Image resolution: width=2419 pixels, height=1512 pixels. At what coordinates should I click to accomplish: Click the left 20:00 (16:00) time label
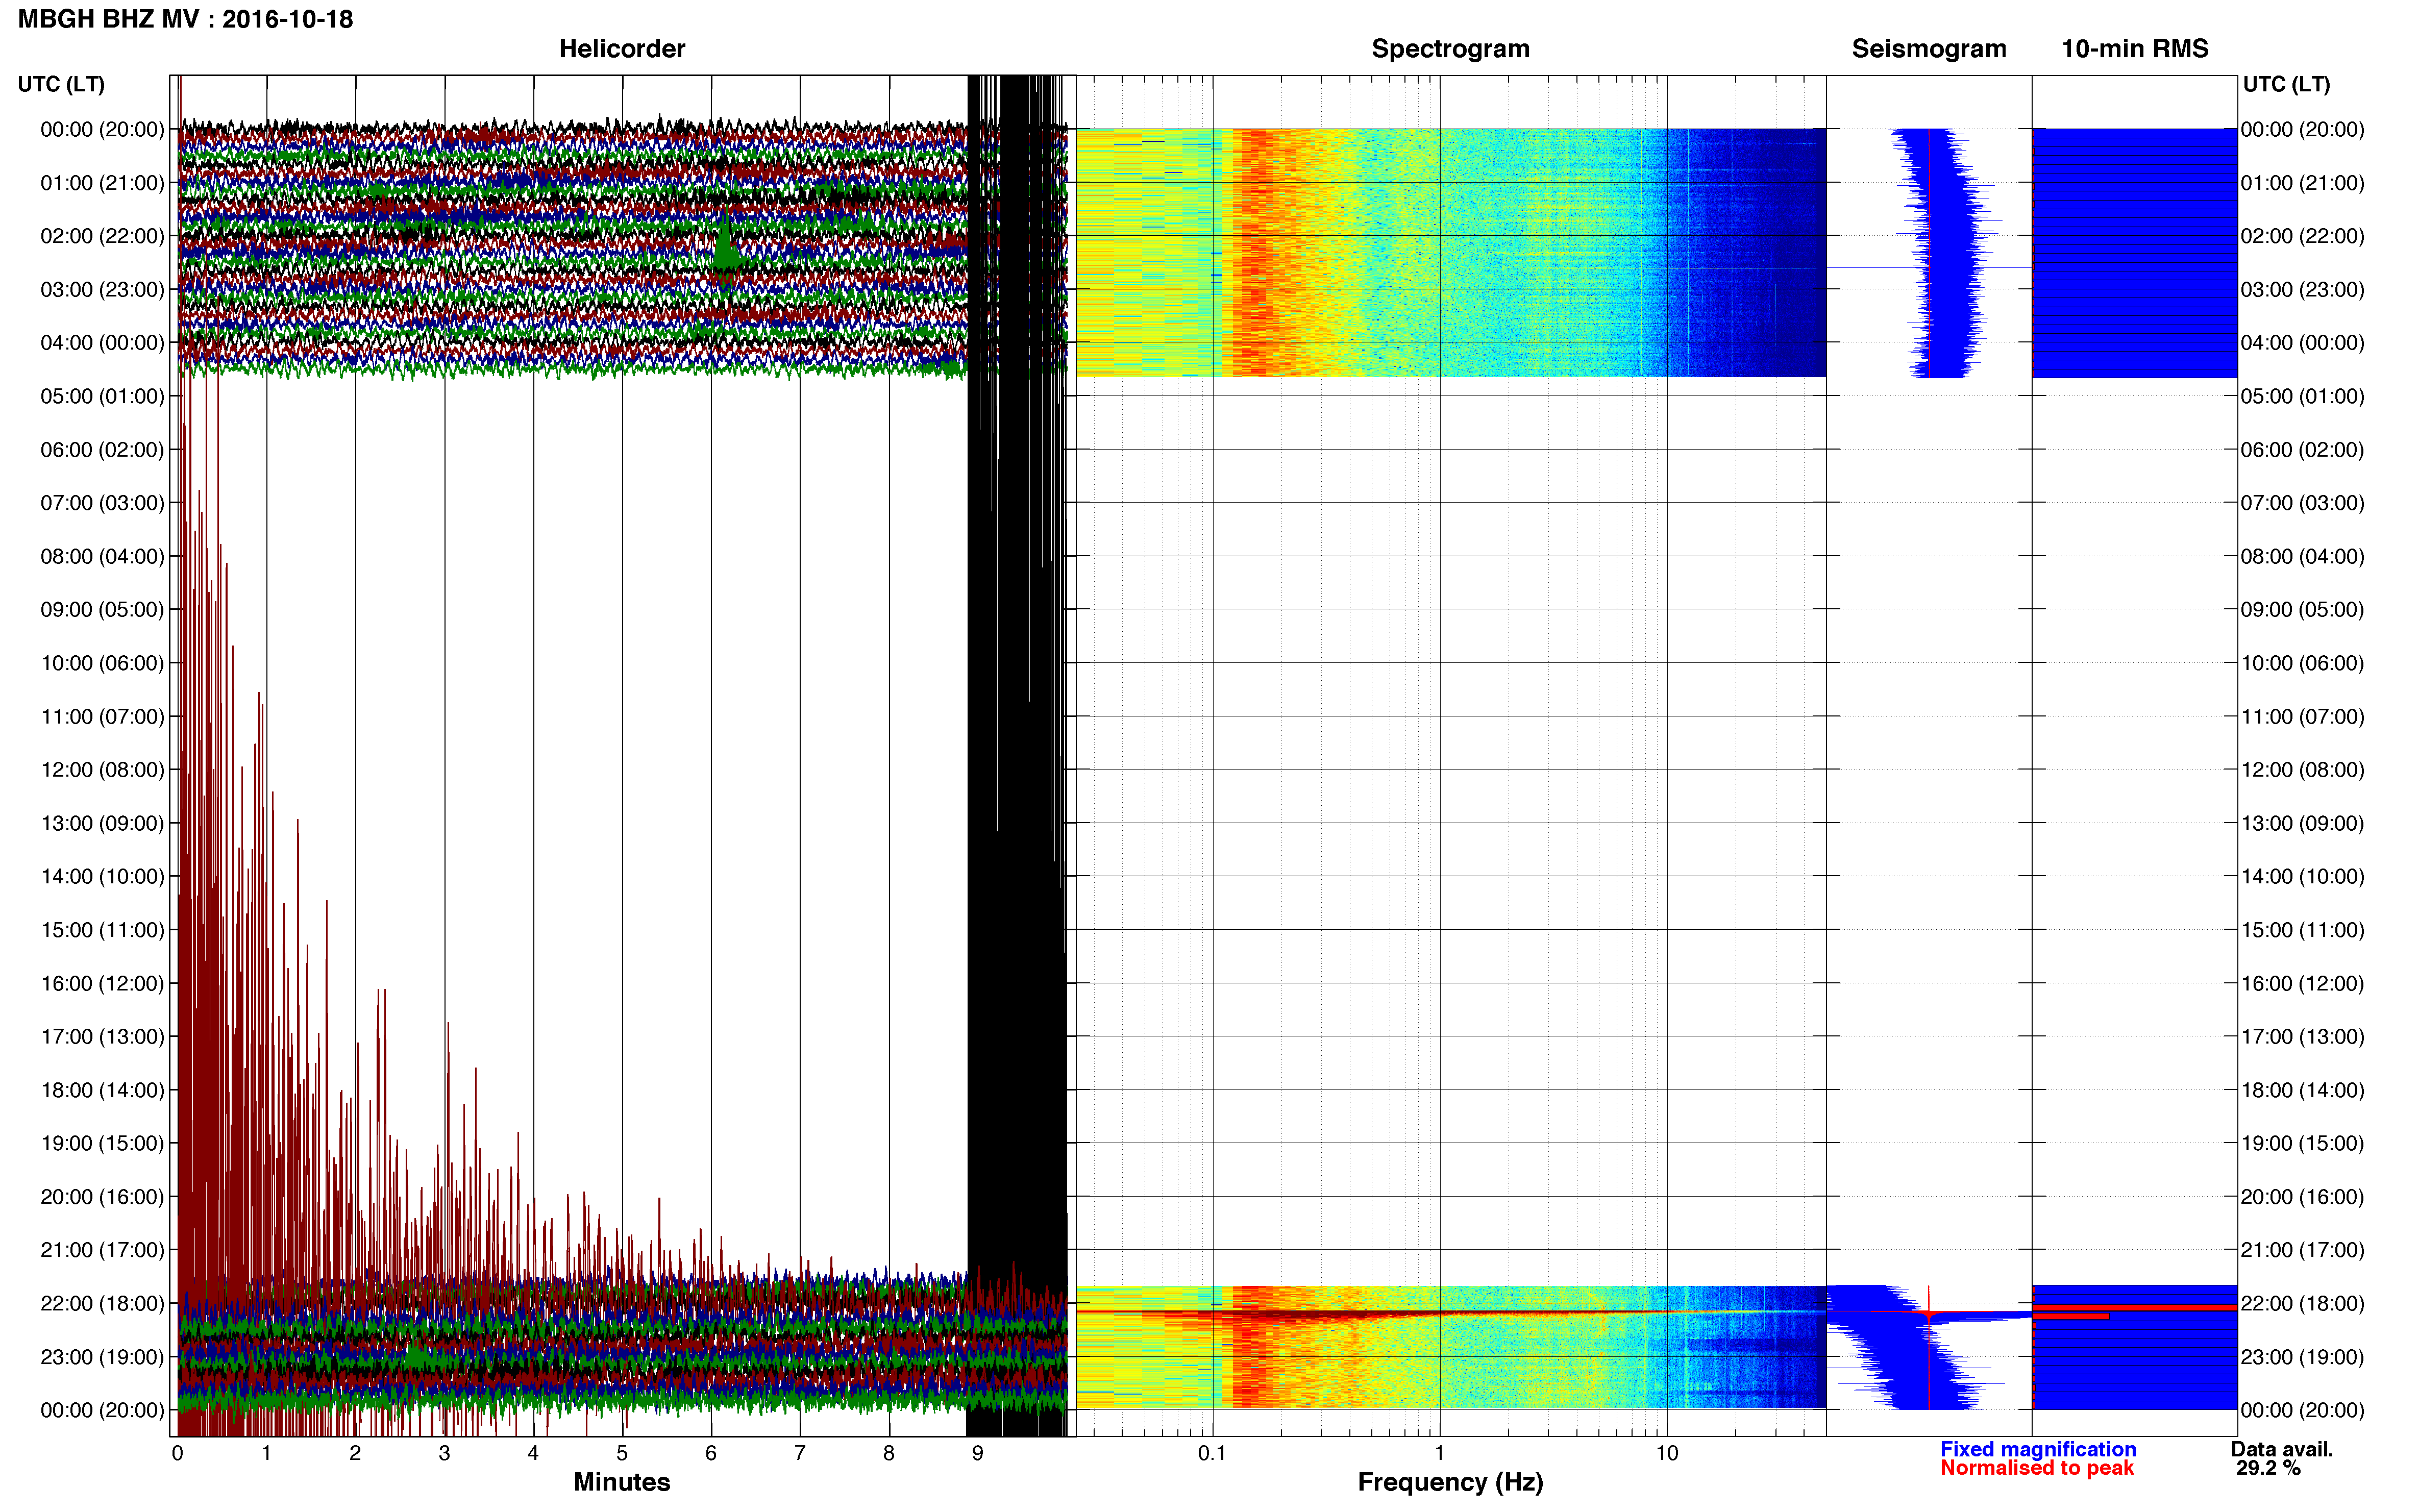click(x=102, y=1197)
